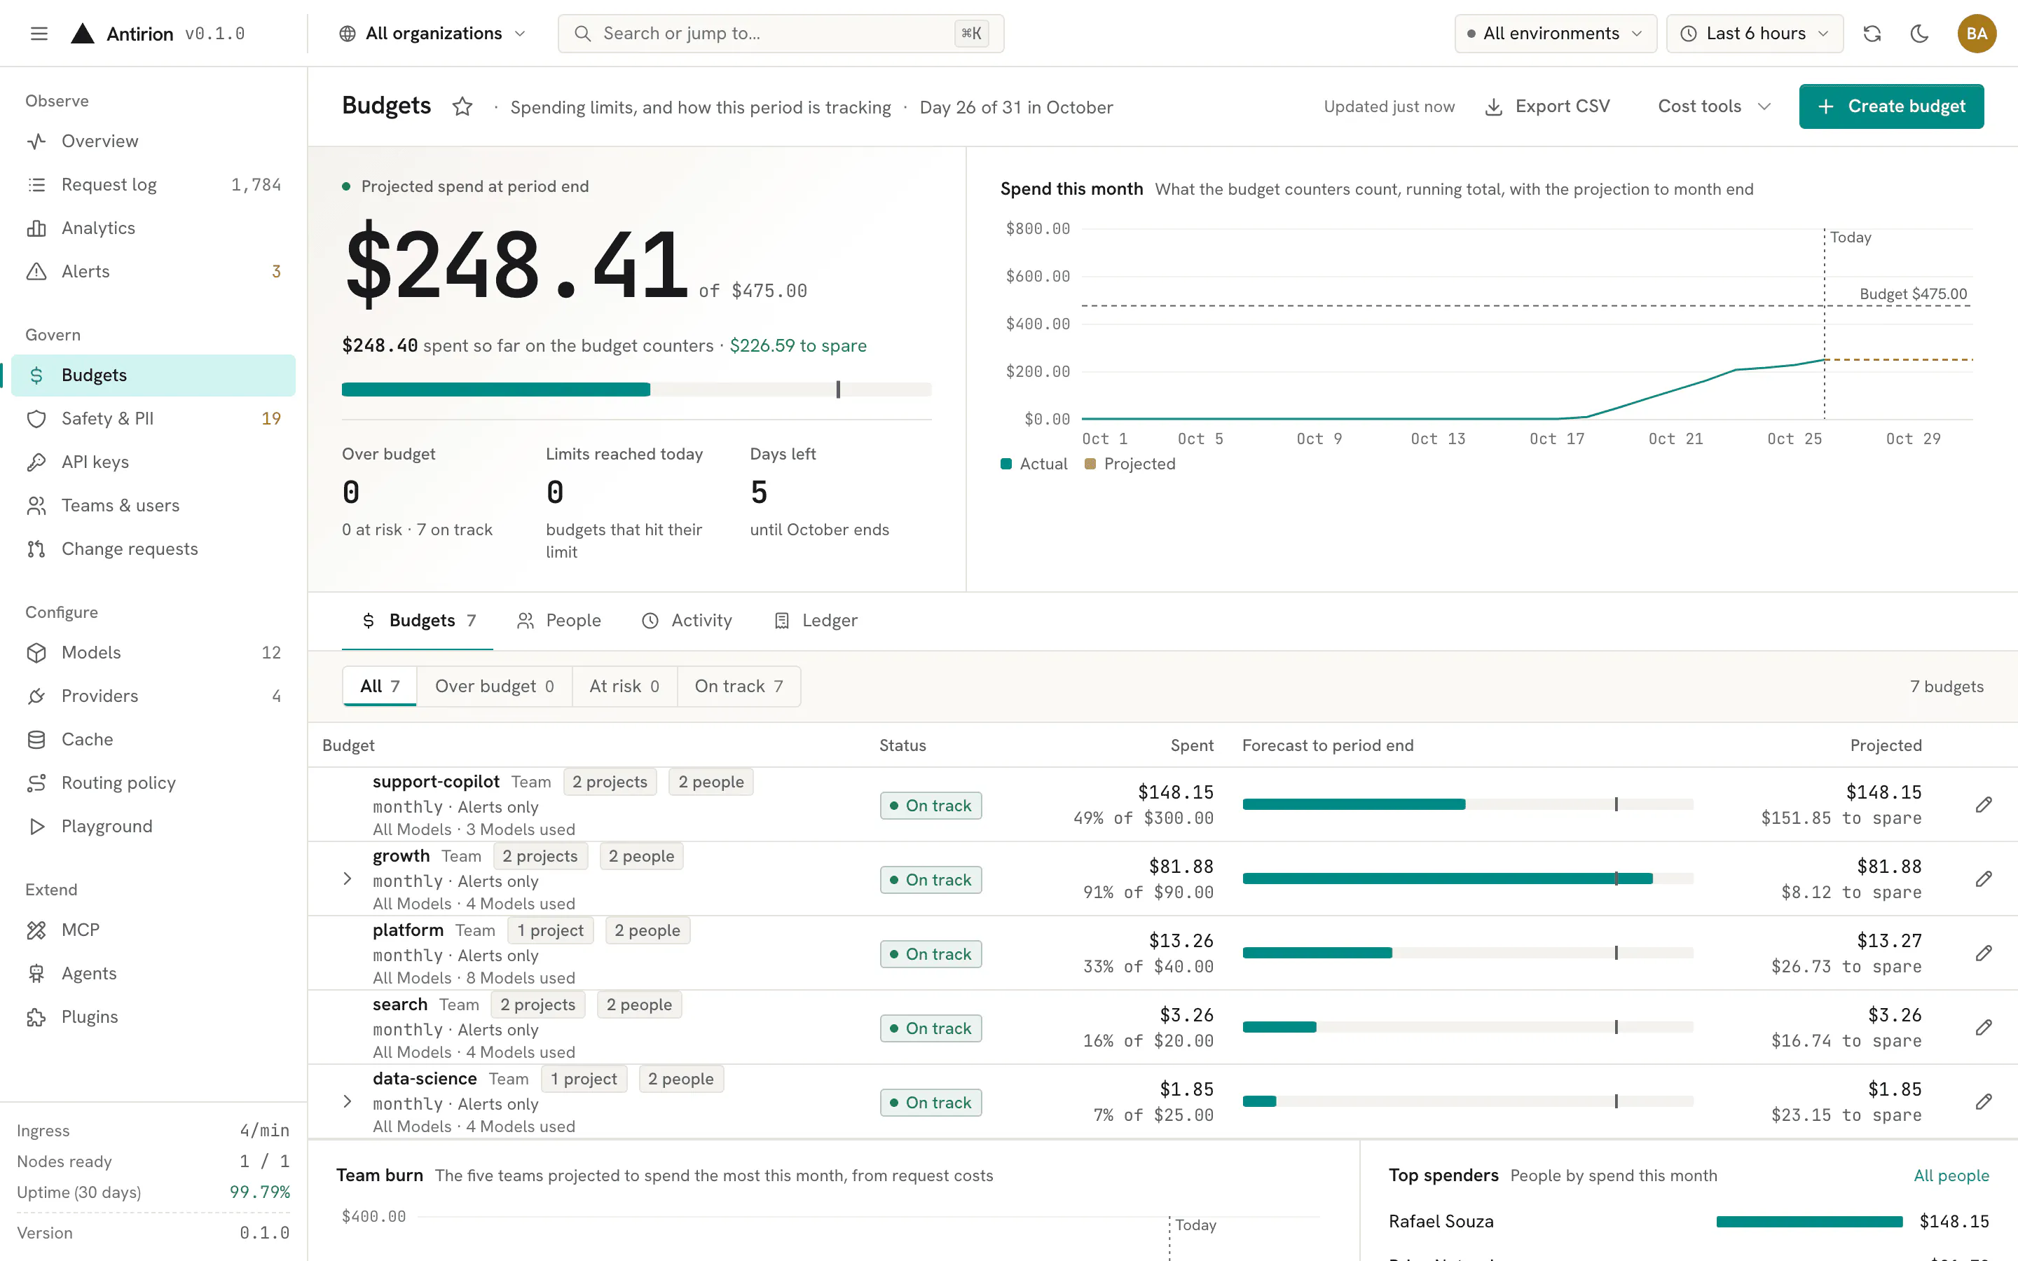
Task: Filter budgets by At risk
Action: click(x=624, y=687)
